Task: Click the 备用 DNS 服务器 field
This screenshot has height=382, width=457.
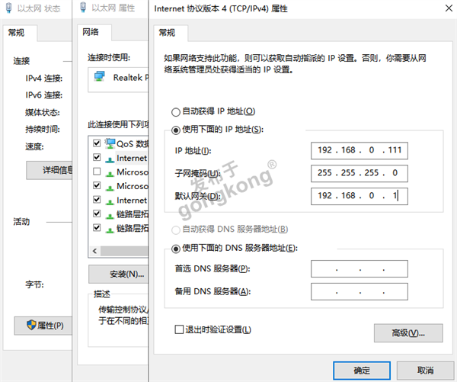Action: pyautogui.click(x=360, y=291)
